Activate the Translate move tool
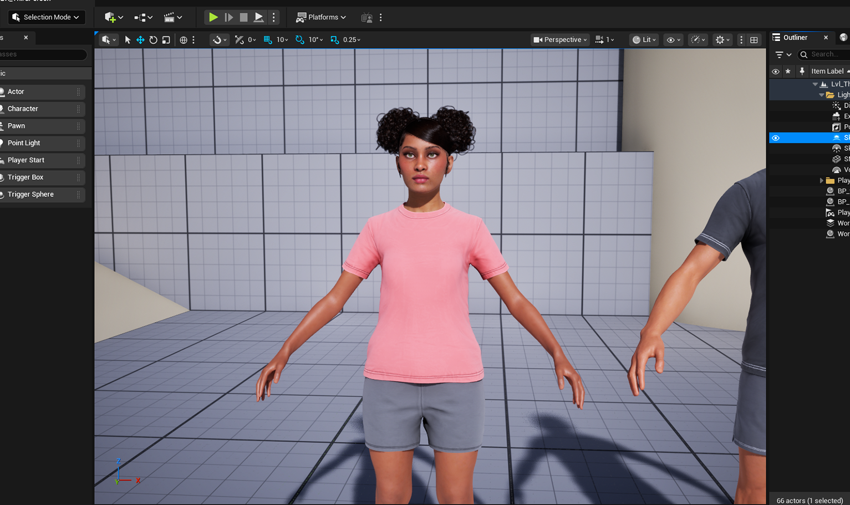The height and width of the screenshot is (505, 850). pyautogui.click(x=140, y=39)
